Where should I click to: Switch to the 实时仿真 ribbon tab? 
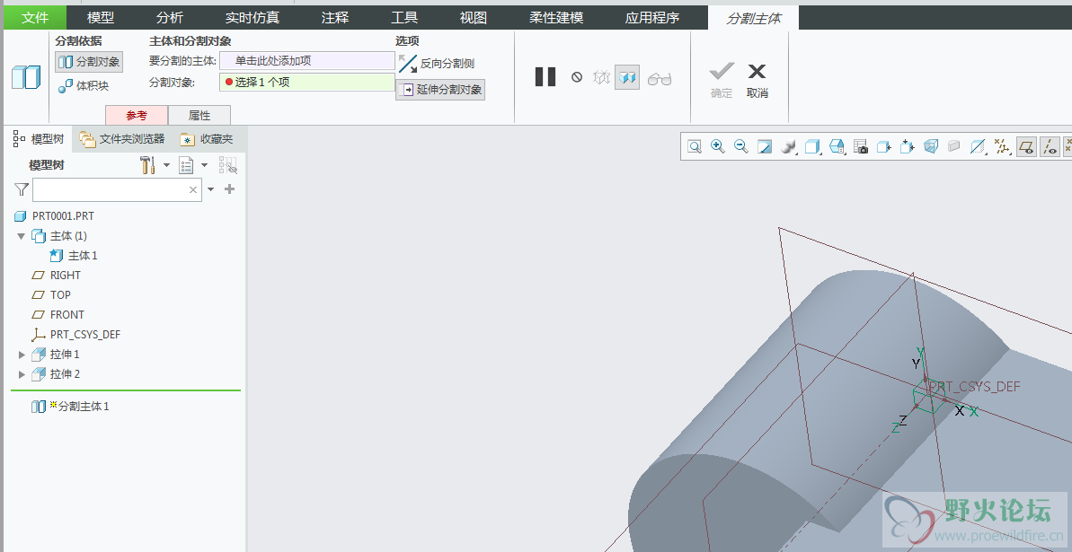[x=252, y=18]
